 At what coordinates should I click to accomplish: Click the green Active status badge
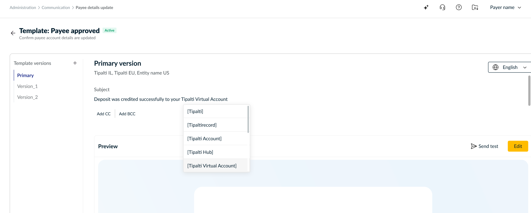pos(109,30)
